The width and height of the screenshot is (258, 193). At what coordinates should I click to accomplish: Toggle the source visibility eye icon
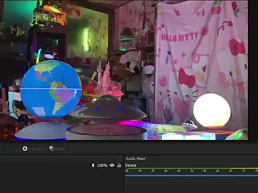(x=112, y=165)
